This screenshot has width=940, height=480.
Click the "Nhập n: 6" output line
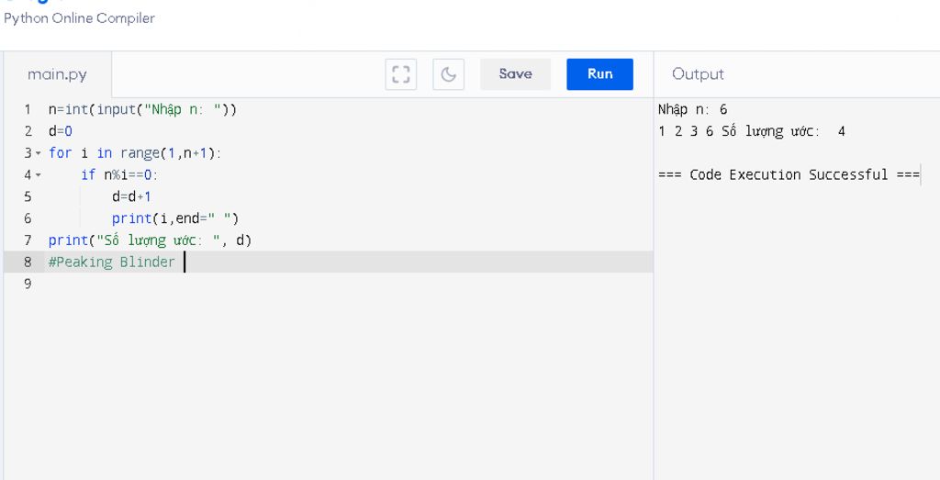(x=693, y=109)
